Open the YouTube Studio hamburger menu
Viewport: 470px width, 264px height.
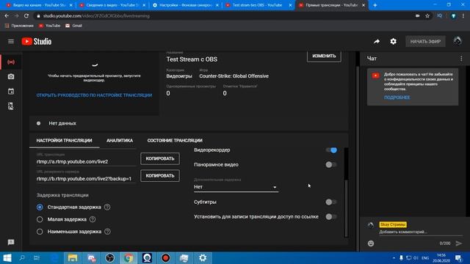coord(11,41)
